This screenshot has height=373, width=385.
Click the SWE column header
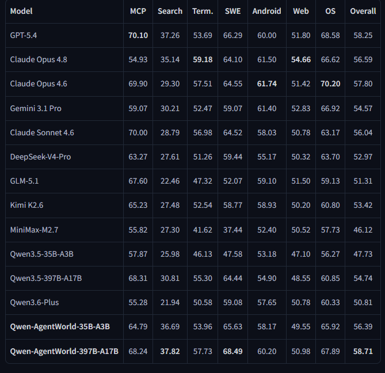pos(232,11)
